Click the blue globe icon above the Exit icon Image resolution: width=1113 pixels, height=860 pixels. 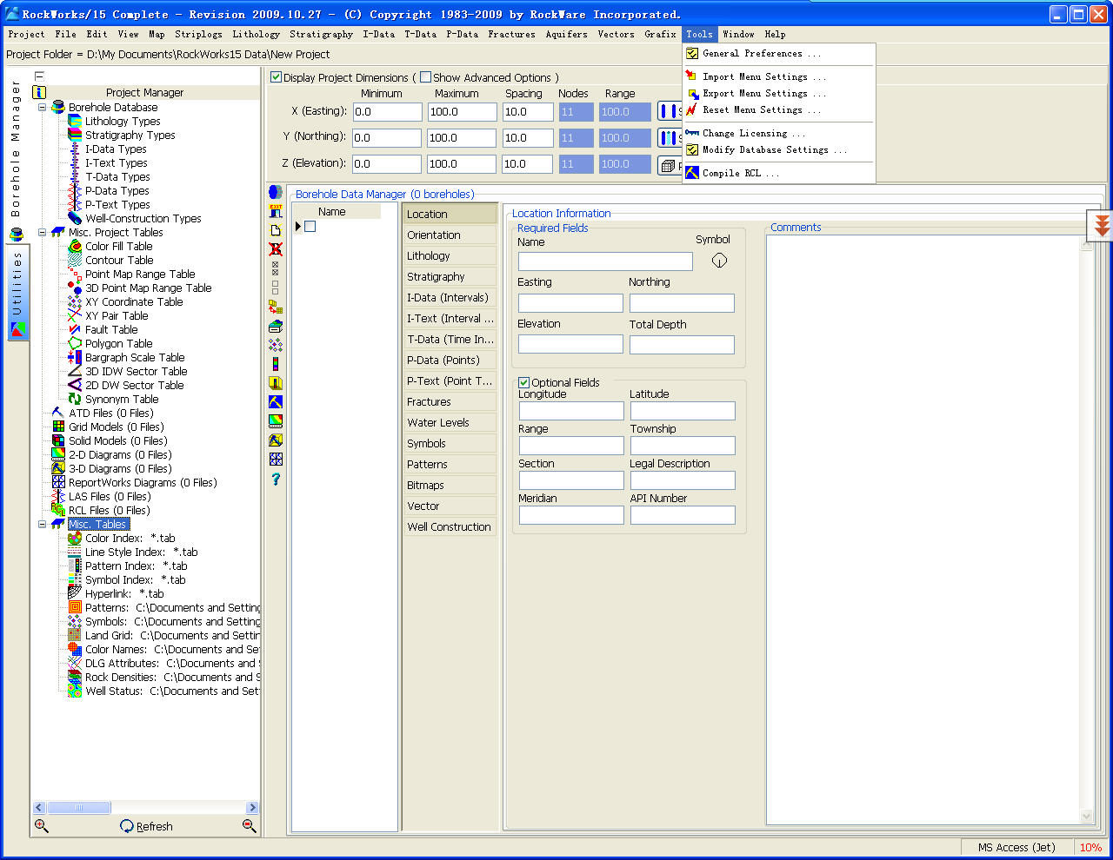click(276, 192)
